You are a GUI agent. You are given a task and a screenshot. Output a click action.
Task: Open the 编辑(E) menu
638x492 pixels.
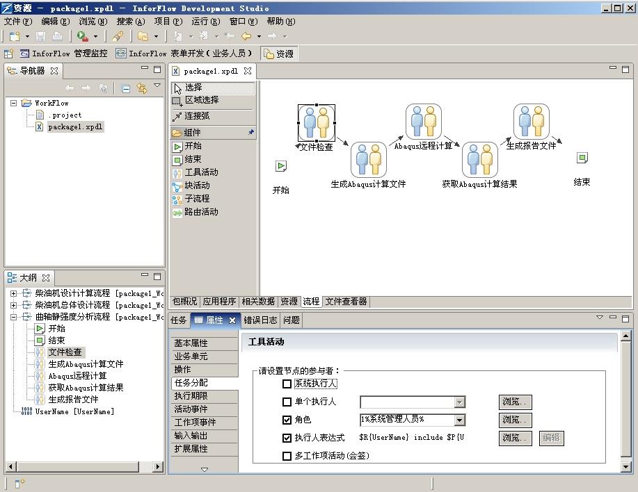56,21
